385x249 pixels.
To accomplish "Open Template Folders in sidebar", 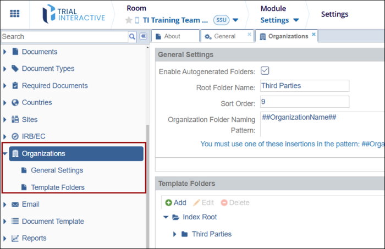I will coord(58,187).
